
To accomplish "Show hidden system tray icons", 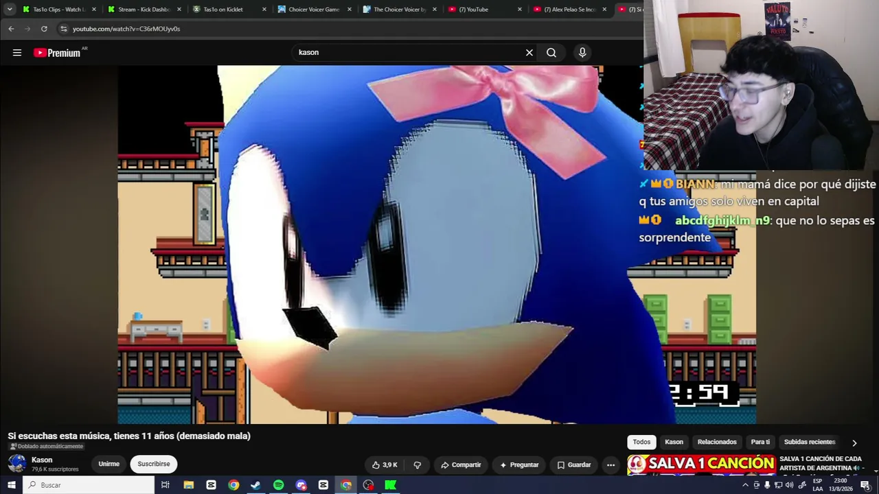I will (745, 485).
